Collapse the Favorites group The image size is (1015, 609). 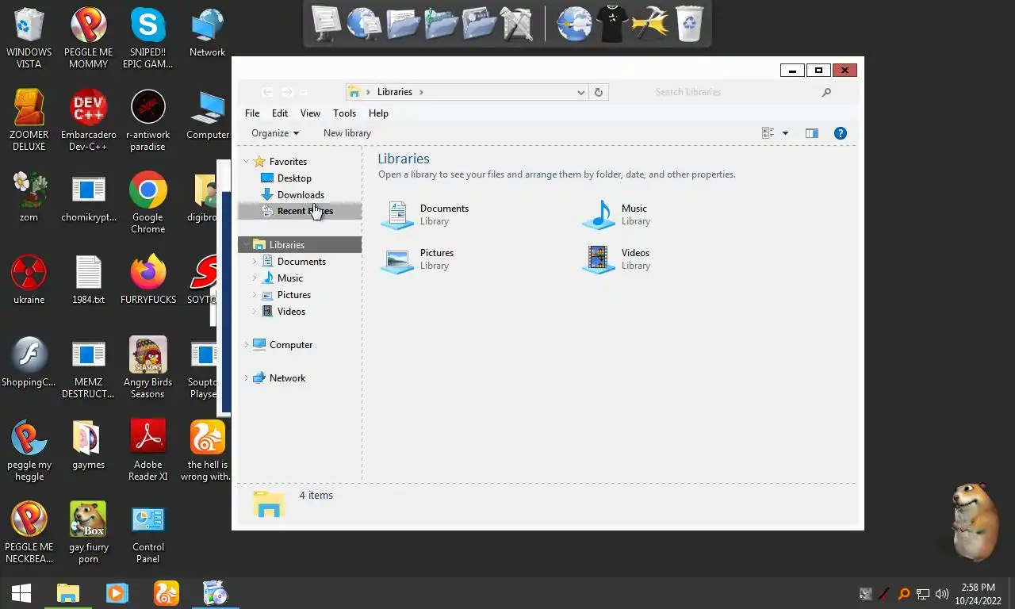(246, 162)
